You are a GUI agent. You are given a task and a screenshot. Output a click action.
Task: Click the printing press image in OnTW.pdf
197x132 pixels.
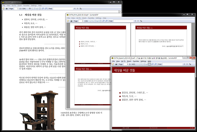(39, 110)
